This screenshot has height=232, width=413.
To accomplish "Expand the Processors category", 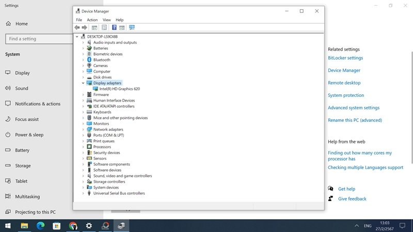I will point(83,147).
